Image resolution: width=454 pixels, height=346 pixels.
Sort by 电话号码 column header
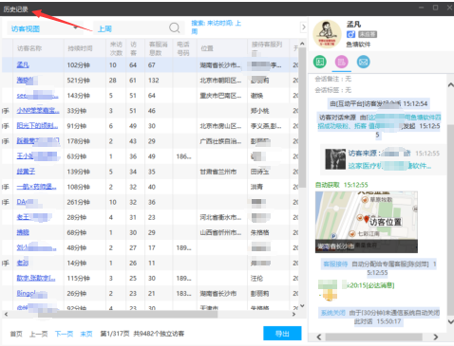click(x=183, y=48)
